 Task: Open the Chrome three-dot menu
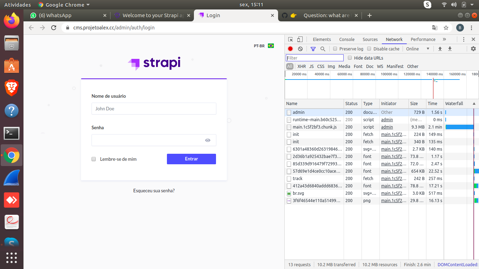(472, 27)
